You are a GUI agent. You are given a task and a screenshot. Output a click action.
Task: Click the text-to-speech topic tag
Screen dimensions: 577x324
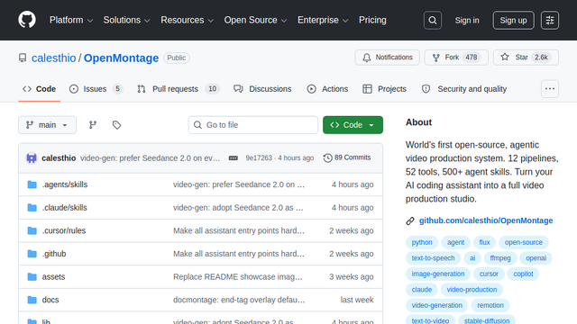coord(433,258)
